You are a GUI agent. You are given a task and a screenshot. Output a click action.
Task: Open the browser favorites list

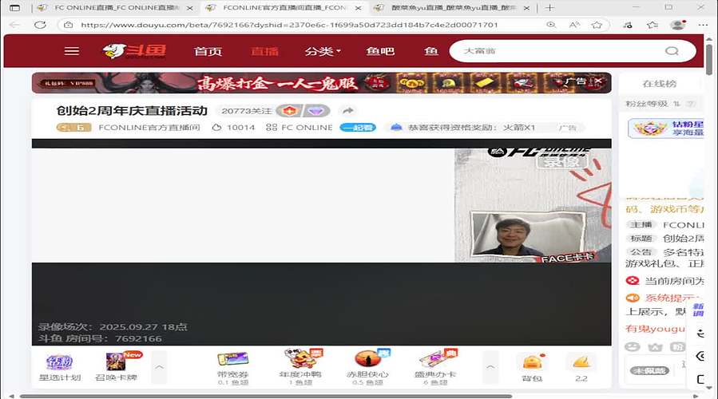tap(653, 25)
